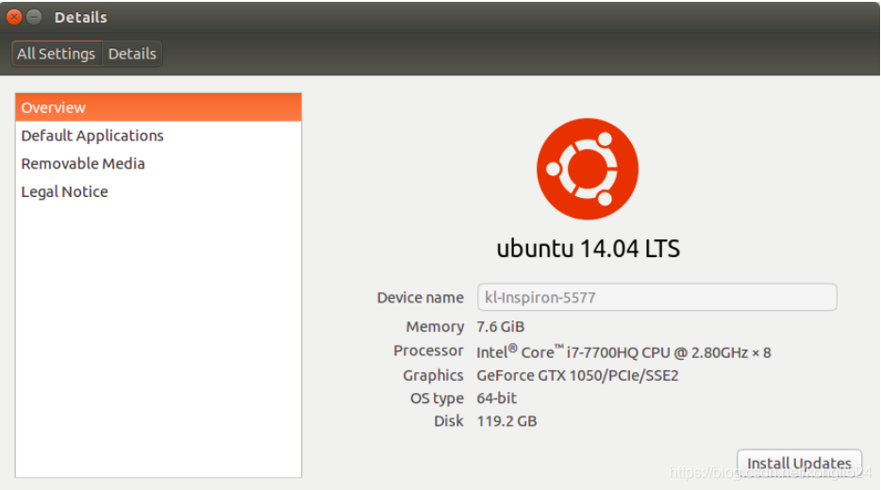Click the Device name label
Viewport: 881px width, 490px height.
pos(421,298)
